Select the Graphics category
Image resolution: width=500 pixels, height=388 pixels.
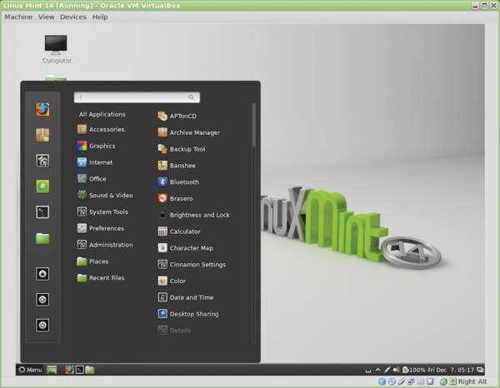[102, 146]
